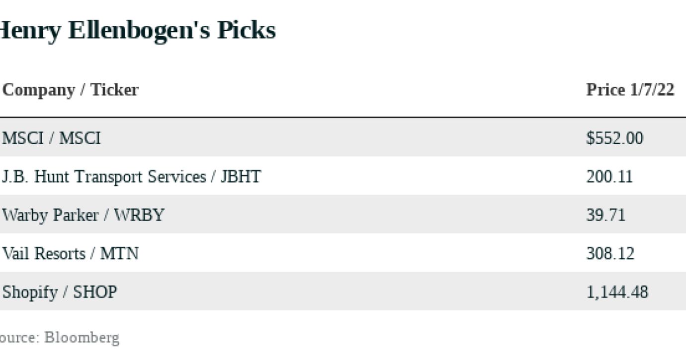
Task: Click the 39.71 price value
Action: pos(605,215)
